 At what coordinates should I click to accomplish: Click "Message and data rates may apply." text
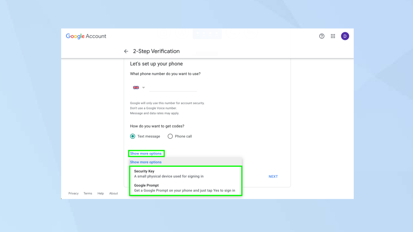(x=155, y=113)
